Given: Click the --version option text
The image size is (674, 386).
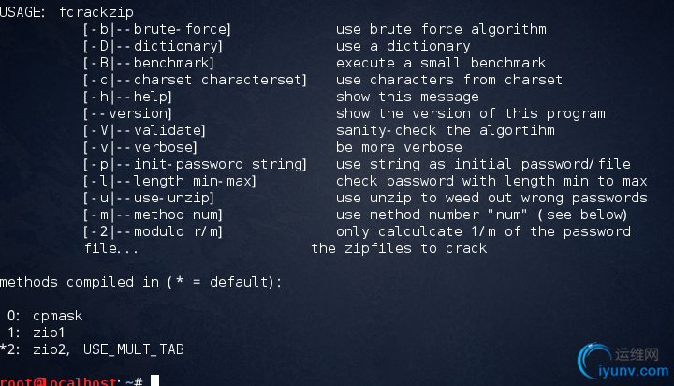Looking at the screenshot, I should tap(127, 113).
